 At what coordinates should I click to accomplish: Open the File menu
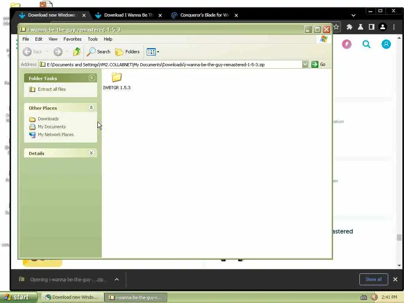coord(26,39)
